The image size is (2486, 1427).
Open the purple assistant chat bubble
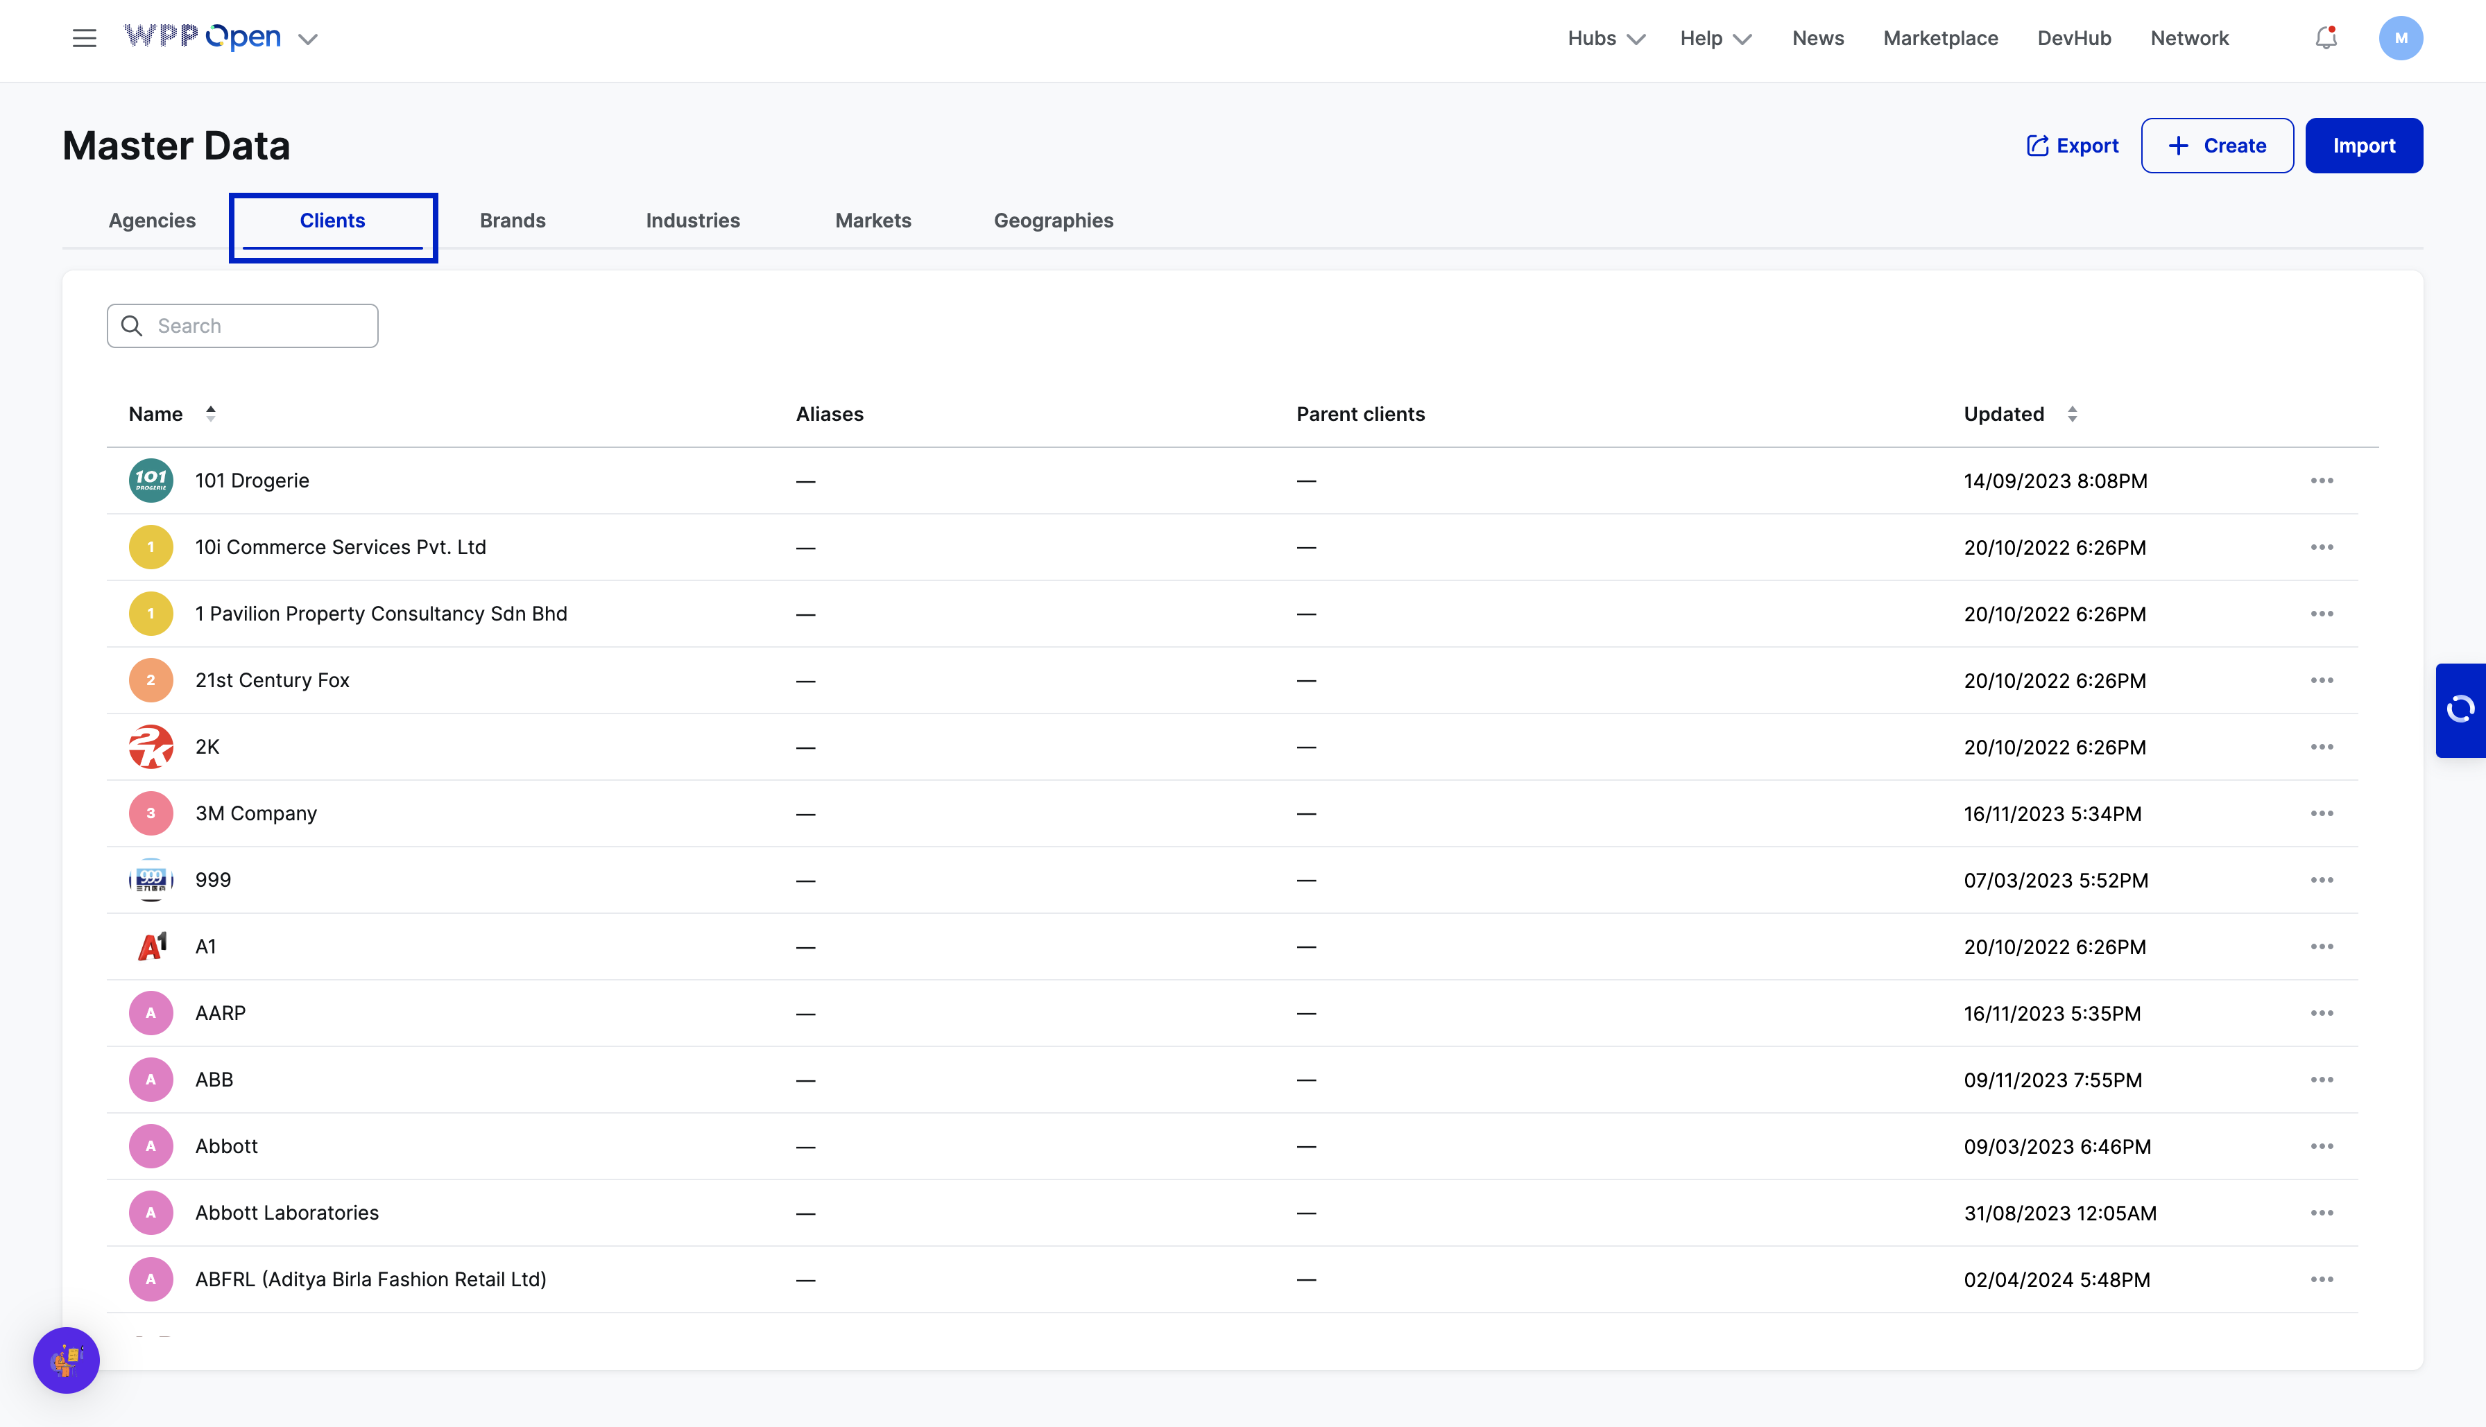coord(67,1359)
